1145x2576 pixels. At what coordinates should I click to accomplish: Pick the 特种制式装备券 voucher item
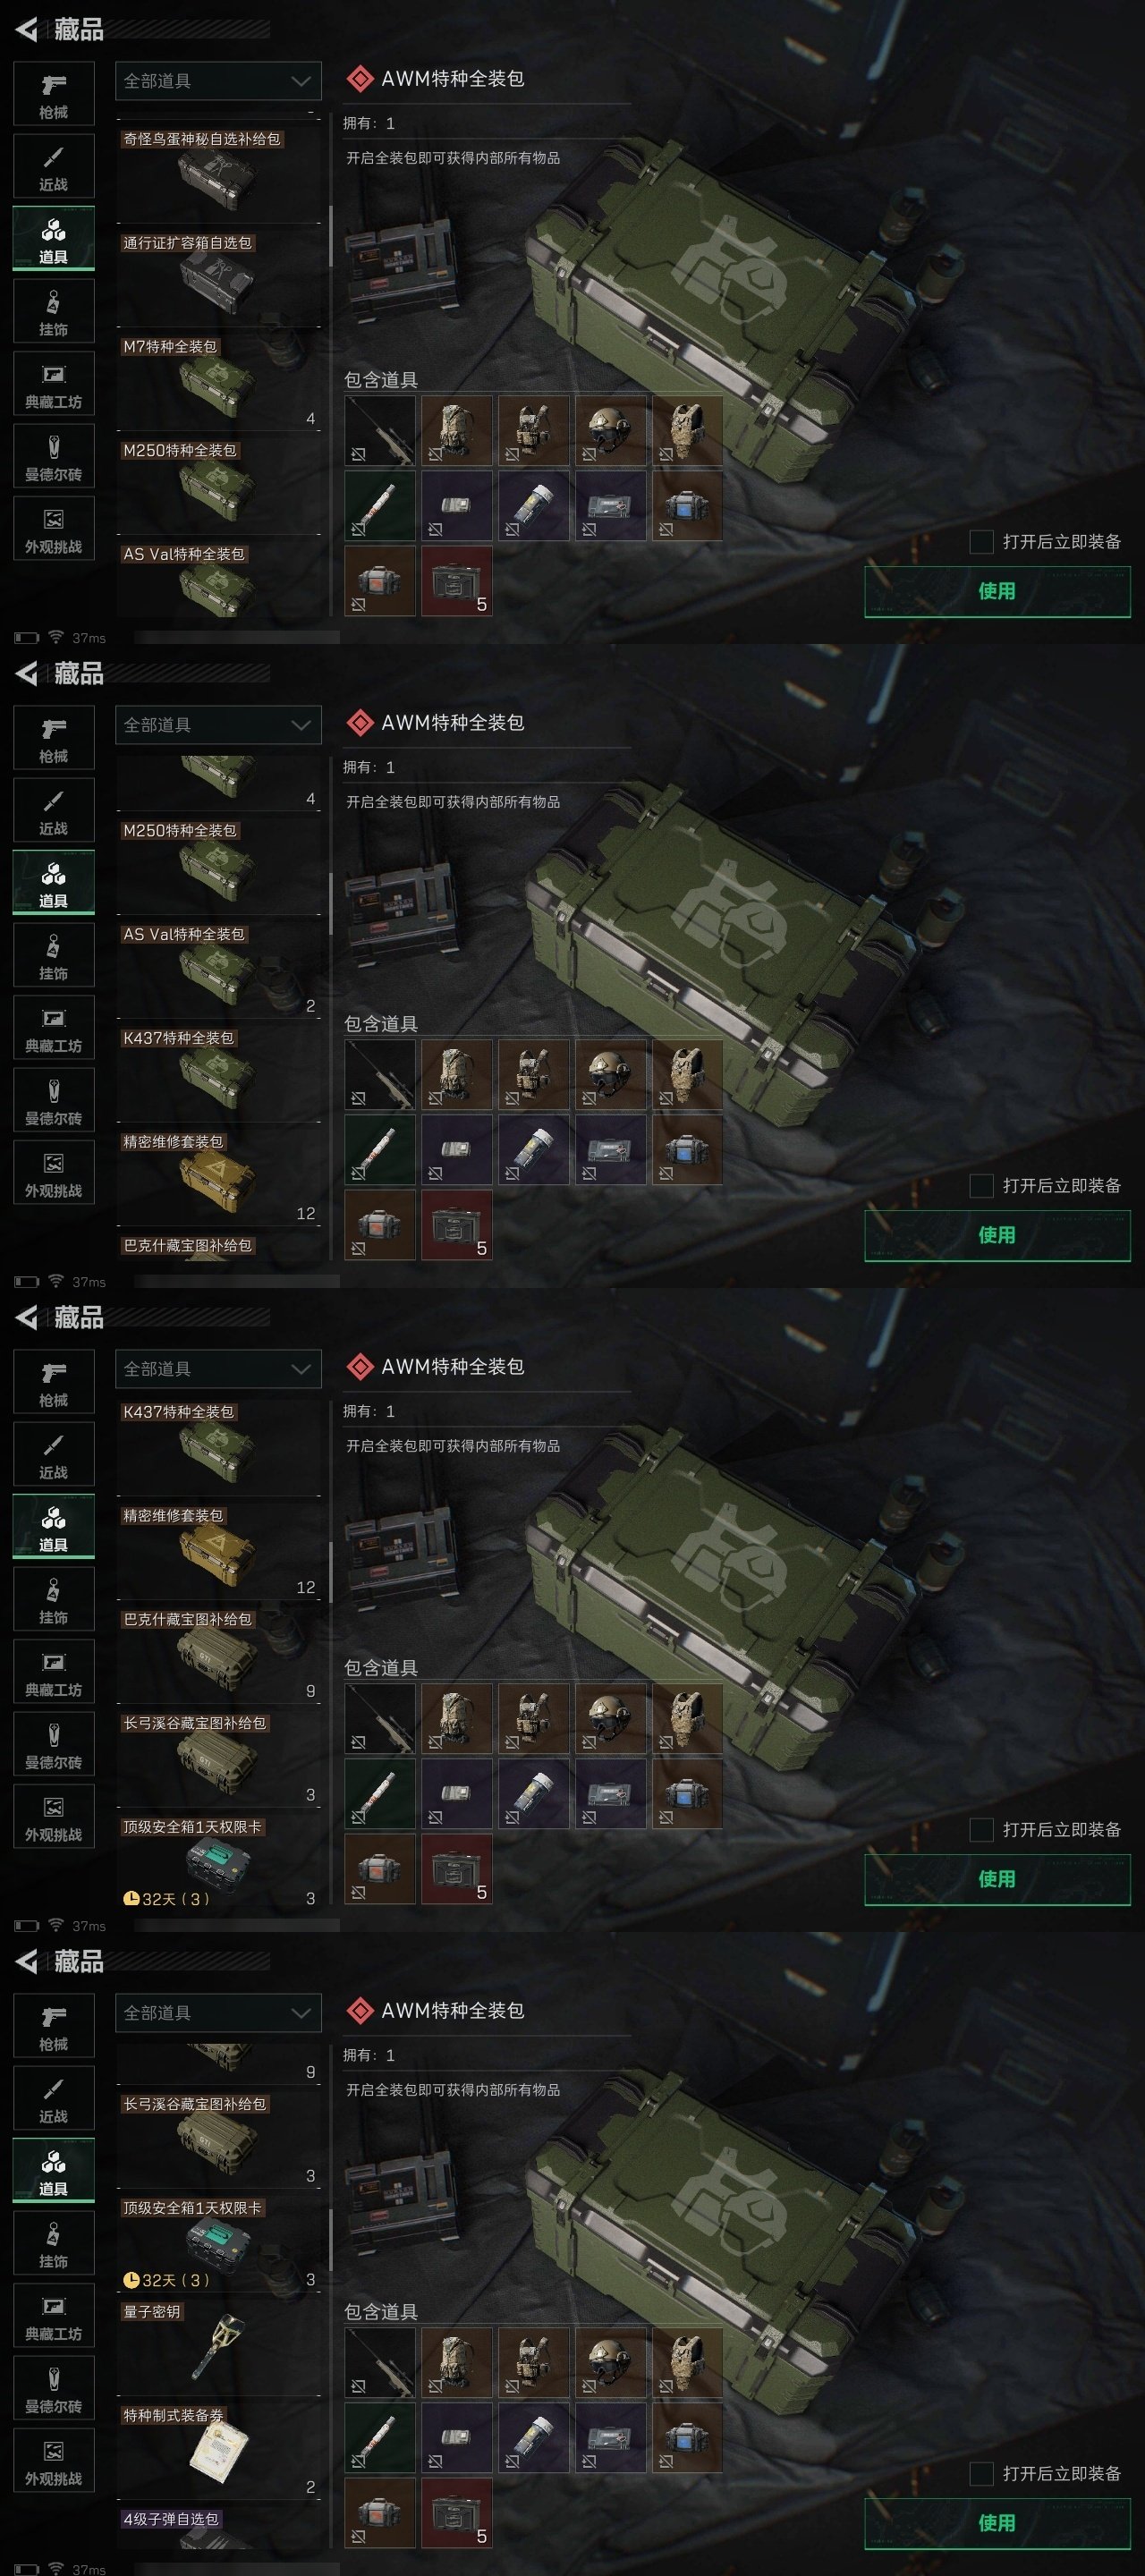click(x=218, y=2450)
